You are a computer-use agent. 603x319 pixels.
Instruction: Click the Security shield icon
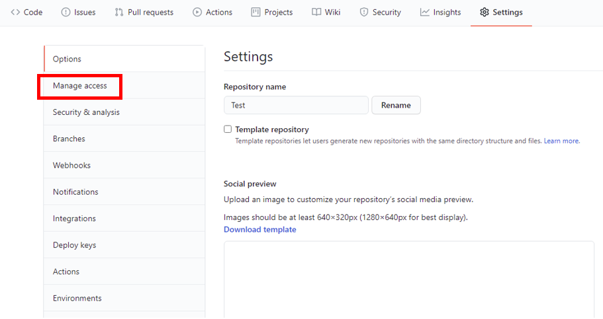pos(364,13)
